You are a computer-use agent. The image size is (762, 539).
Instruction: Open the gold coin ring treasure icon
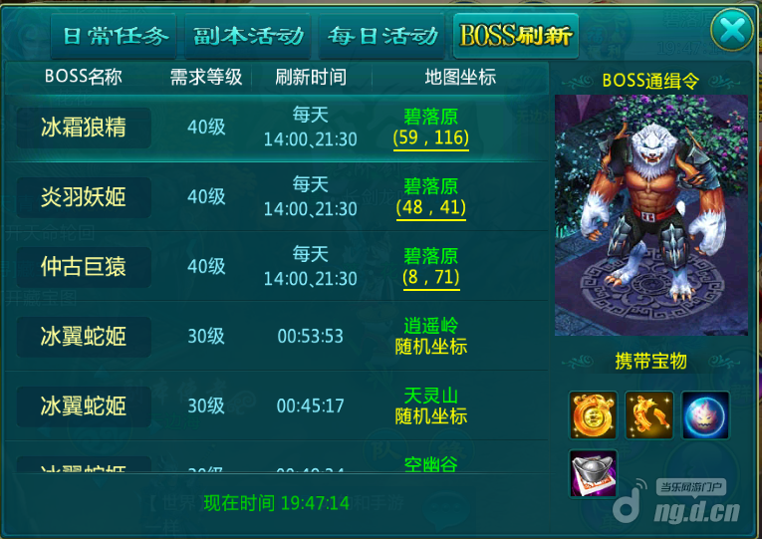tap(593, 415)
